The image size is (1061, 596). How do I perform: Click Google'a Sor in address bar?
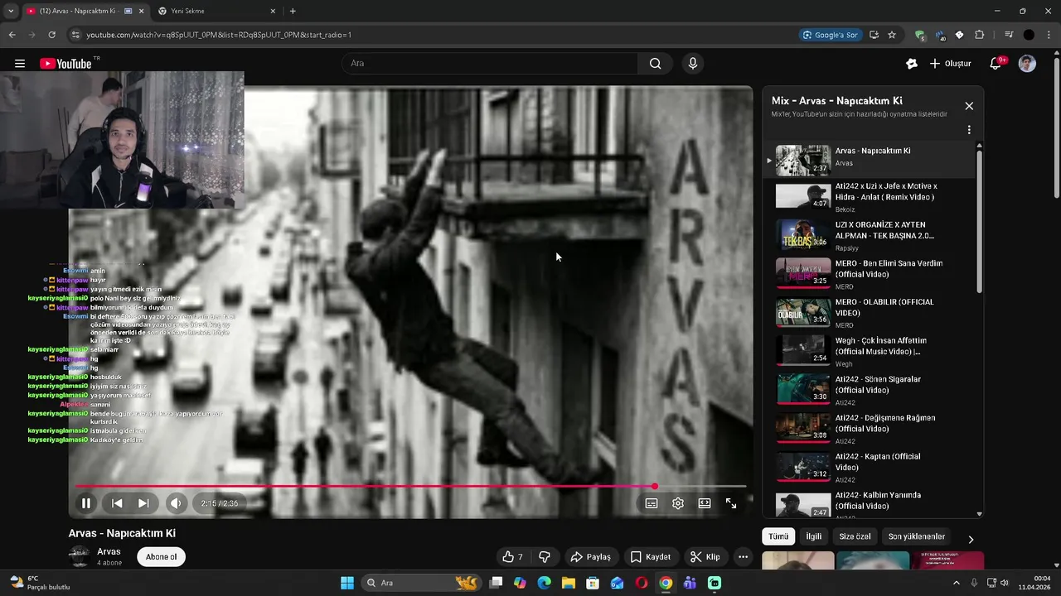[x=830, y=35]
